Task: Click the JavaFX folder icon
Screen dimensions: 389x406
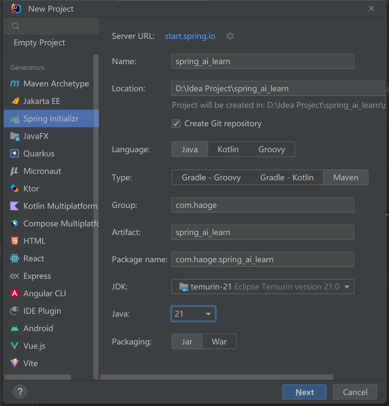Action: (15, 136)
